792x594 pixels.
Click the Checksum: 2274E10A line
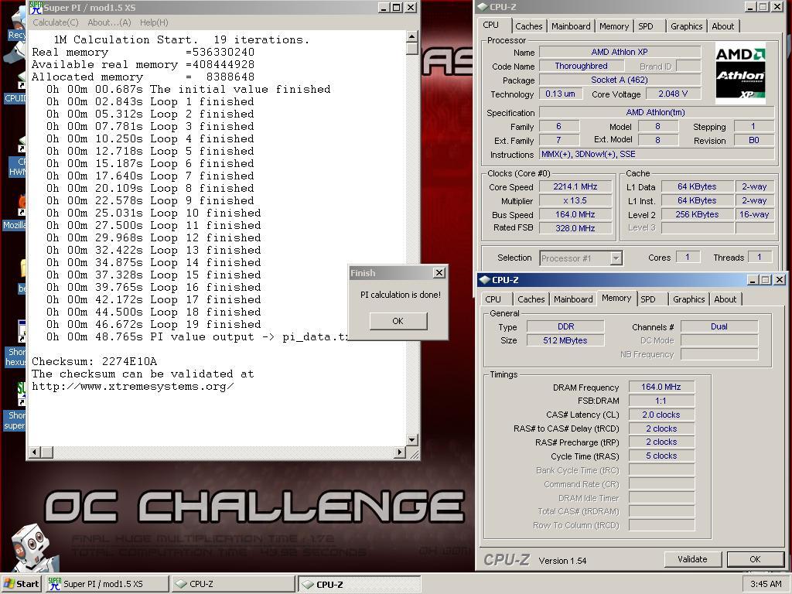pos(94,362)
